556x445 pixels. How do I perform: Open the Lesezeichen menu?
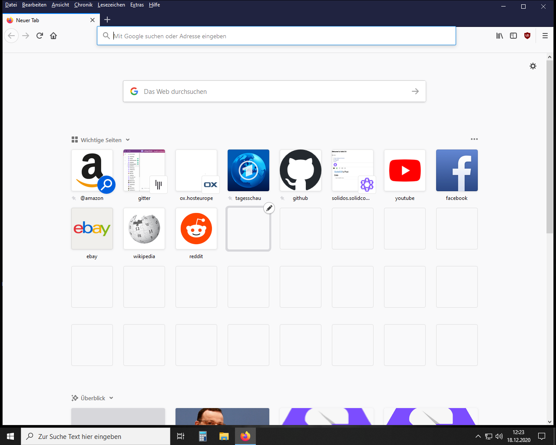(111, 5)
